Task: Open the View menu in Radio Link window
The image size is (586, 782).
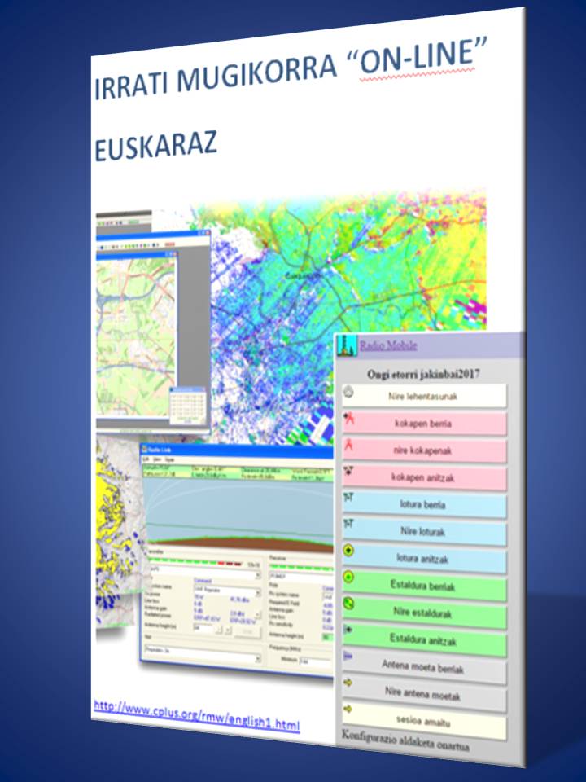Action: 158,459
